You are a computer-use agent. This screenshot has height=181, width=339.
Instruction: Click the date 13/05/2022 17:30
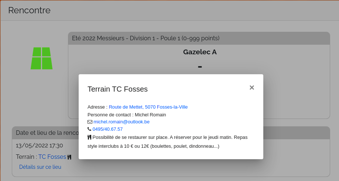[x=39, y=146]
